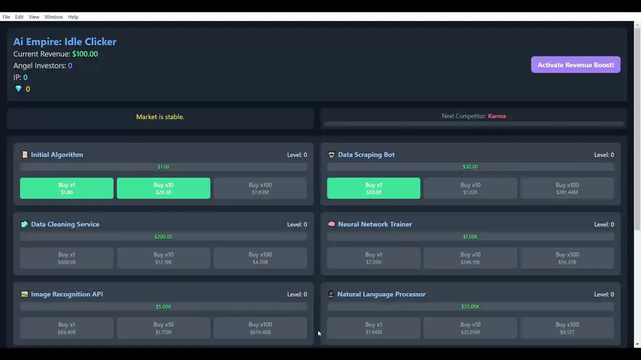Click the Next Competitor progress bar
This screenshot has width=641, height=360.
pyautogui.click(x=474, y=123)
